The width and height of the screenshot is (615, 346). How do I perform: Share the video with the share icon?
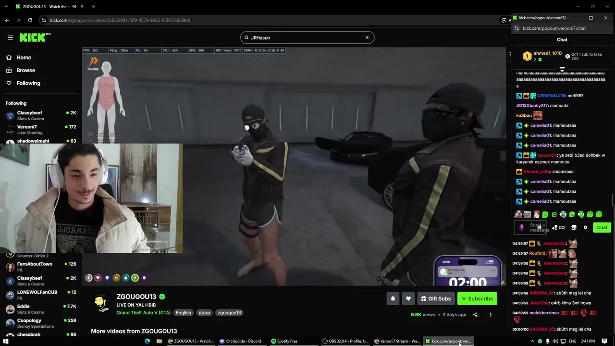475,315
